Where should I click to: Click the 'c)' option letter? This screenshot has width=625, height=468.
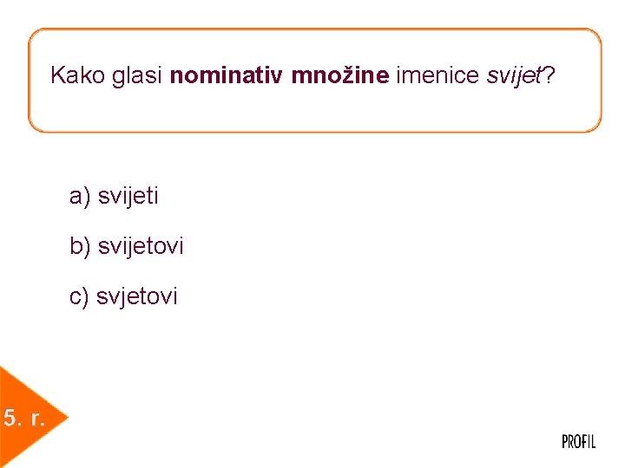(79, 297)
